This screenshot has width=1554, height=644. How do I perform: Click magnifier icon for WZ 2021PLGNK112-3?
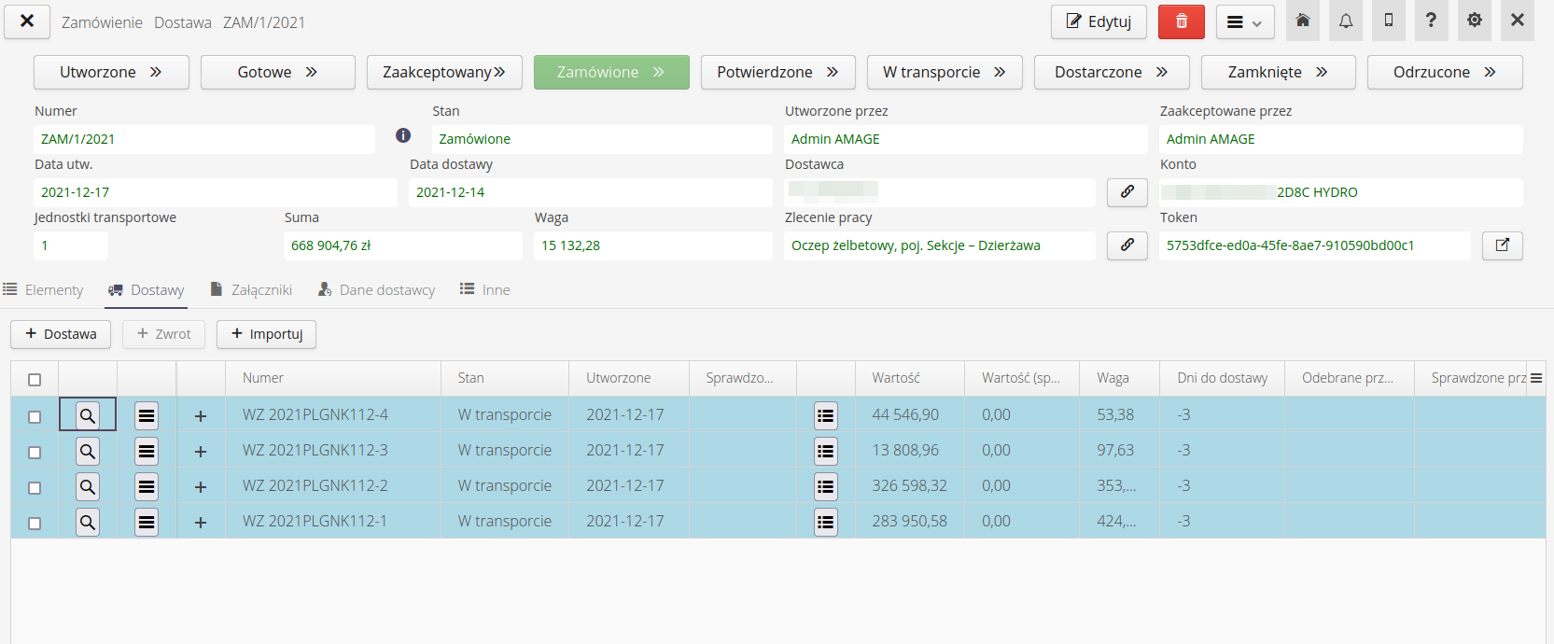[88, 452]
